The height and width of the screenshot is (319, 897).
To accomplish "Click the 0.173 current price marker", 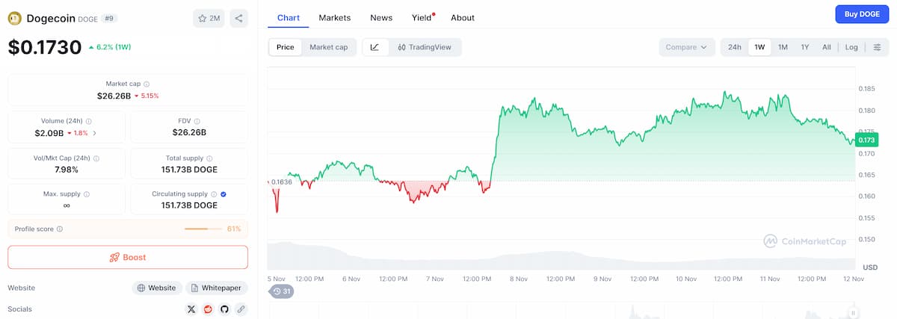I will click(867, 140).
